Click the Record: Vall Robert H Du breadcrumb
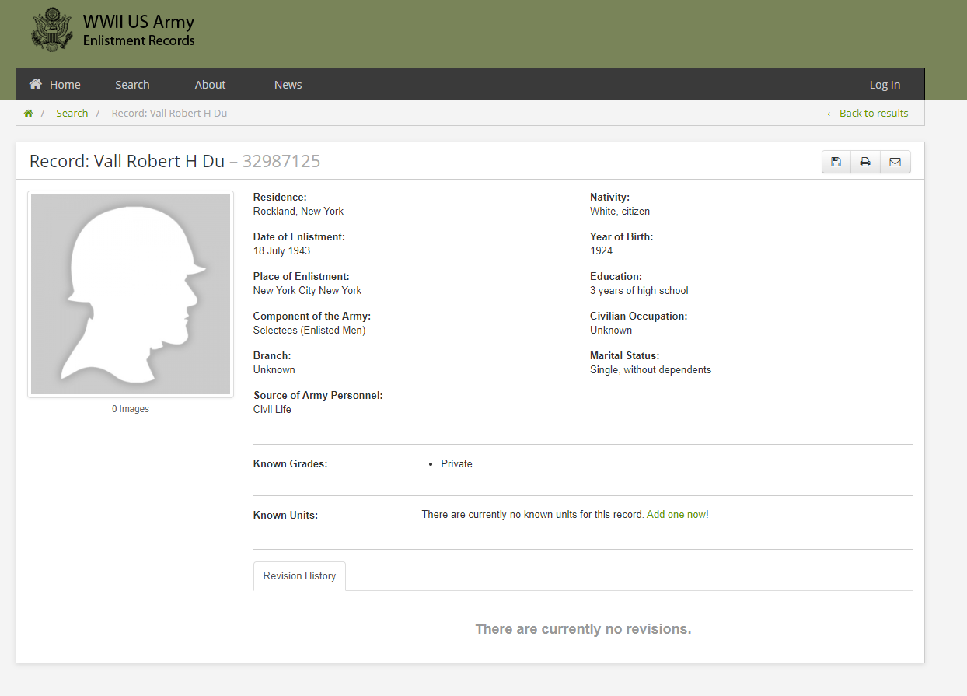The height and width of the screenshot is (696, 967). pyautogui.click(x=169, y=114)
